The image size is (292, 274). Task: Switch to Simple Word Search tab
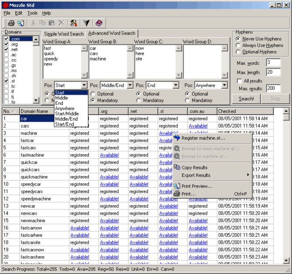tap(64, 34)
